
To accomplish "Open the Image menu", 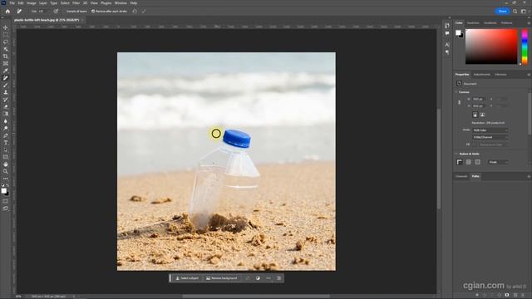I will click(x=32, y=3).
